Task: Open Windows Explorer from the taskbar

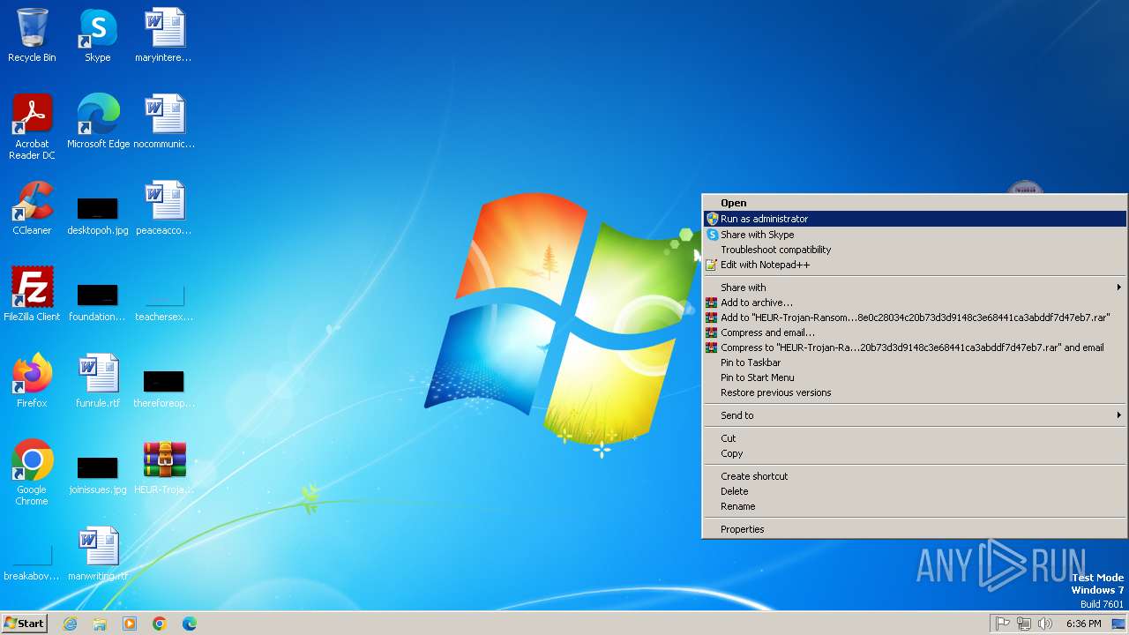Action: point(100,624)
